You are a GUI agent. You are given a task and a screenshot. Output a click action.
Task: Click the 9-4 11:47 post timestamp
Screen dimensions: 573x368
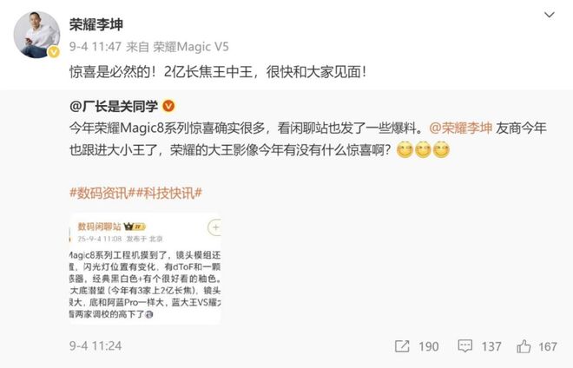click(95, 47)
